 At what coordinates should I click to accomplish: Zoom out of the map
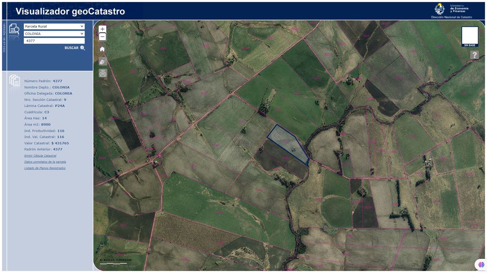pyautogui.click(x=102, y=37)
